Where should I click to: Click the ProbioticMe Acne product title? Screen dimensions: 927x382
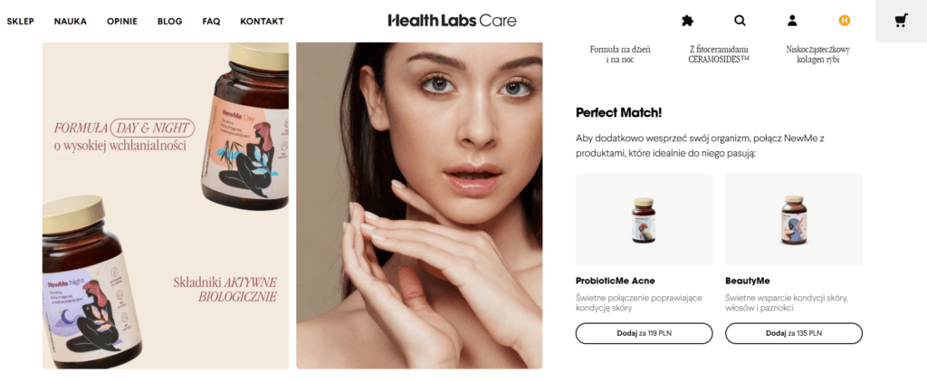[615, 281]
